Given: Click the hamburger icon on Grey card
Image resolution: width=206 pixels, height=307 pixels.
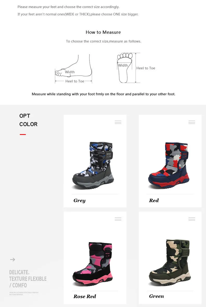Looking at the screenshot, I should [118, 122].
